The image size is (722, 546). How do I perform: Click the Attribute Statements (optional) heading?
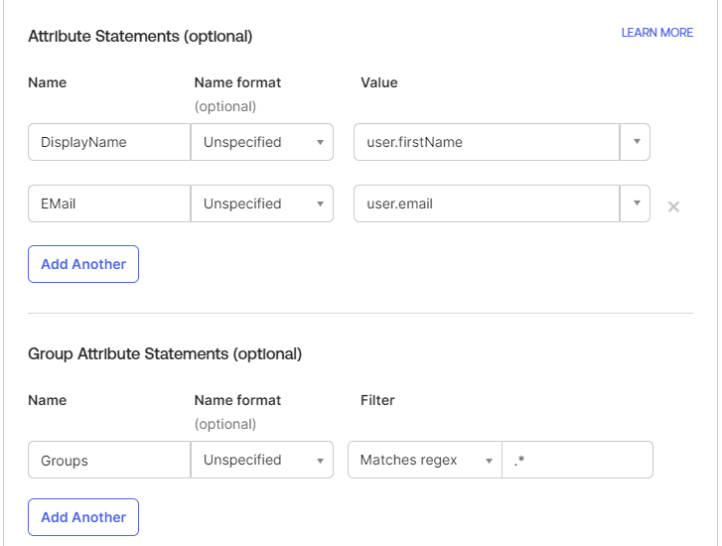tap(140, 37)
